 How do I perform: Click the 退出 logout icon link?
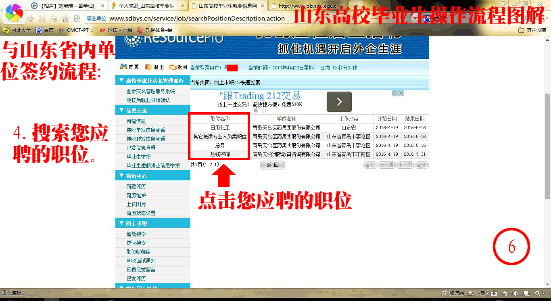click(154, 67)
